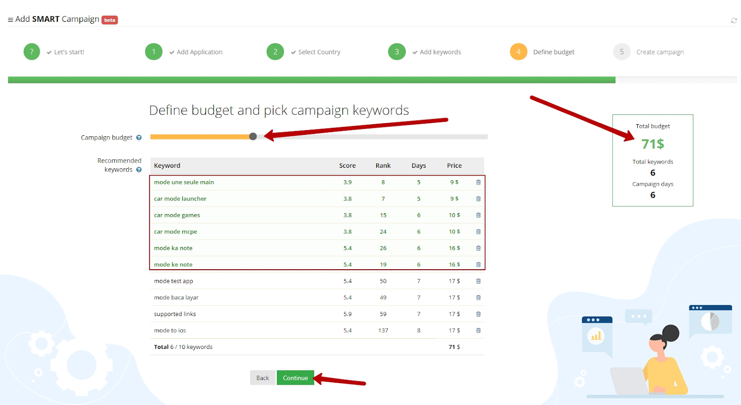Select the 'car mode mcpe' keyword text
This screenshot has width=741, height=405.
coord(176,232)
